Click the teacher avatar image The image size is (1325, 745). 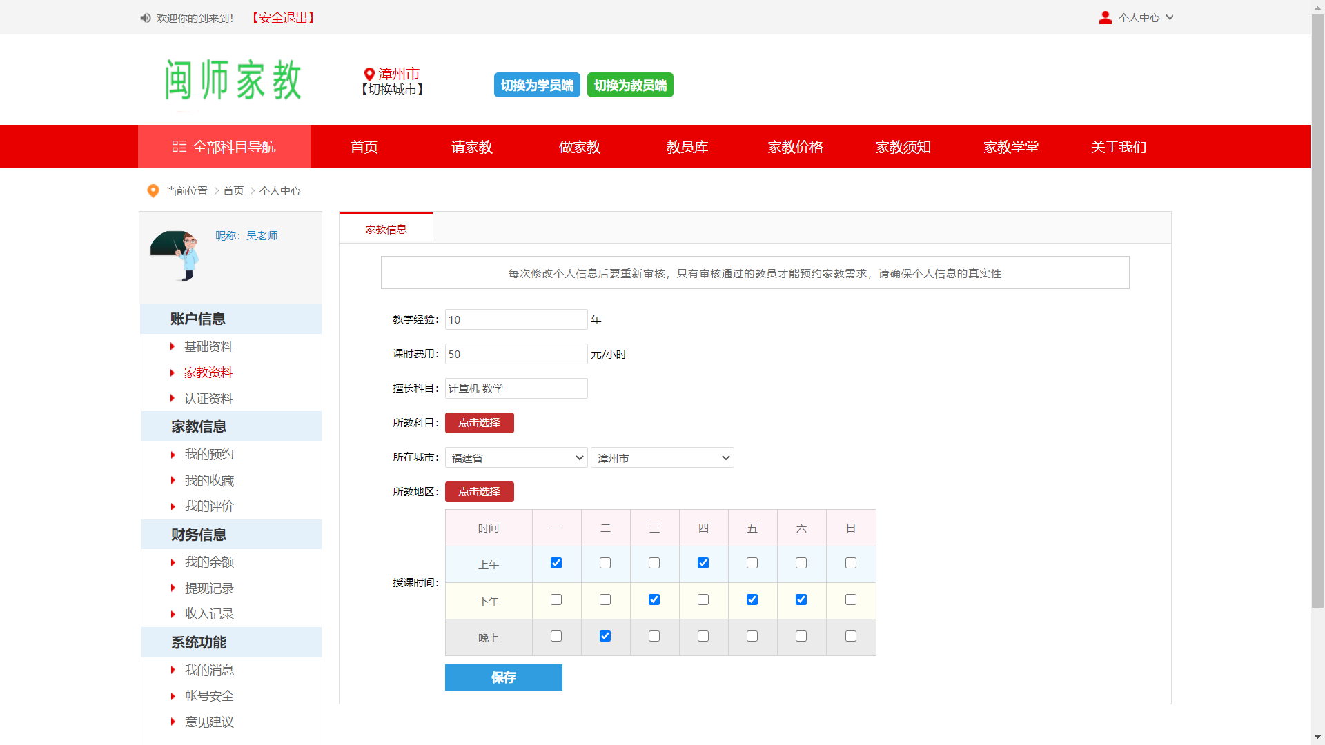(x=175, y=256)
